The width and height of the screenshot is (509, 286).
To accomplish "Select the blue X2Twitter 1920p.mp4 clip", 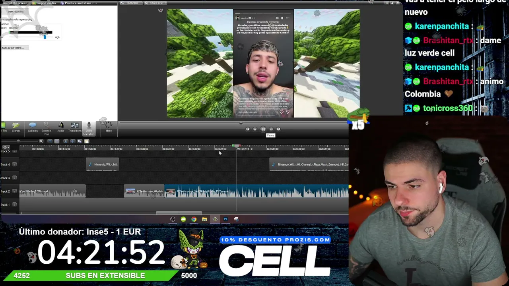I will pos(257,191).
